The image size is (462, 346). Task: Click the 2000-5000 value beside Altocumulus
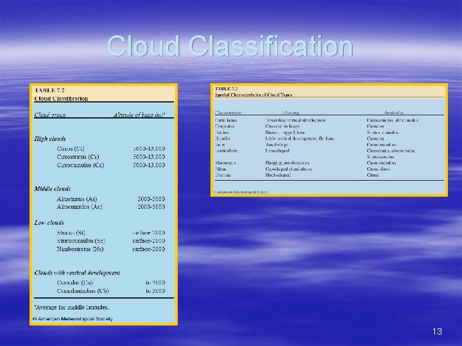(x=151, y=207)
